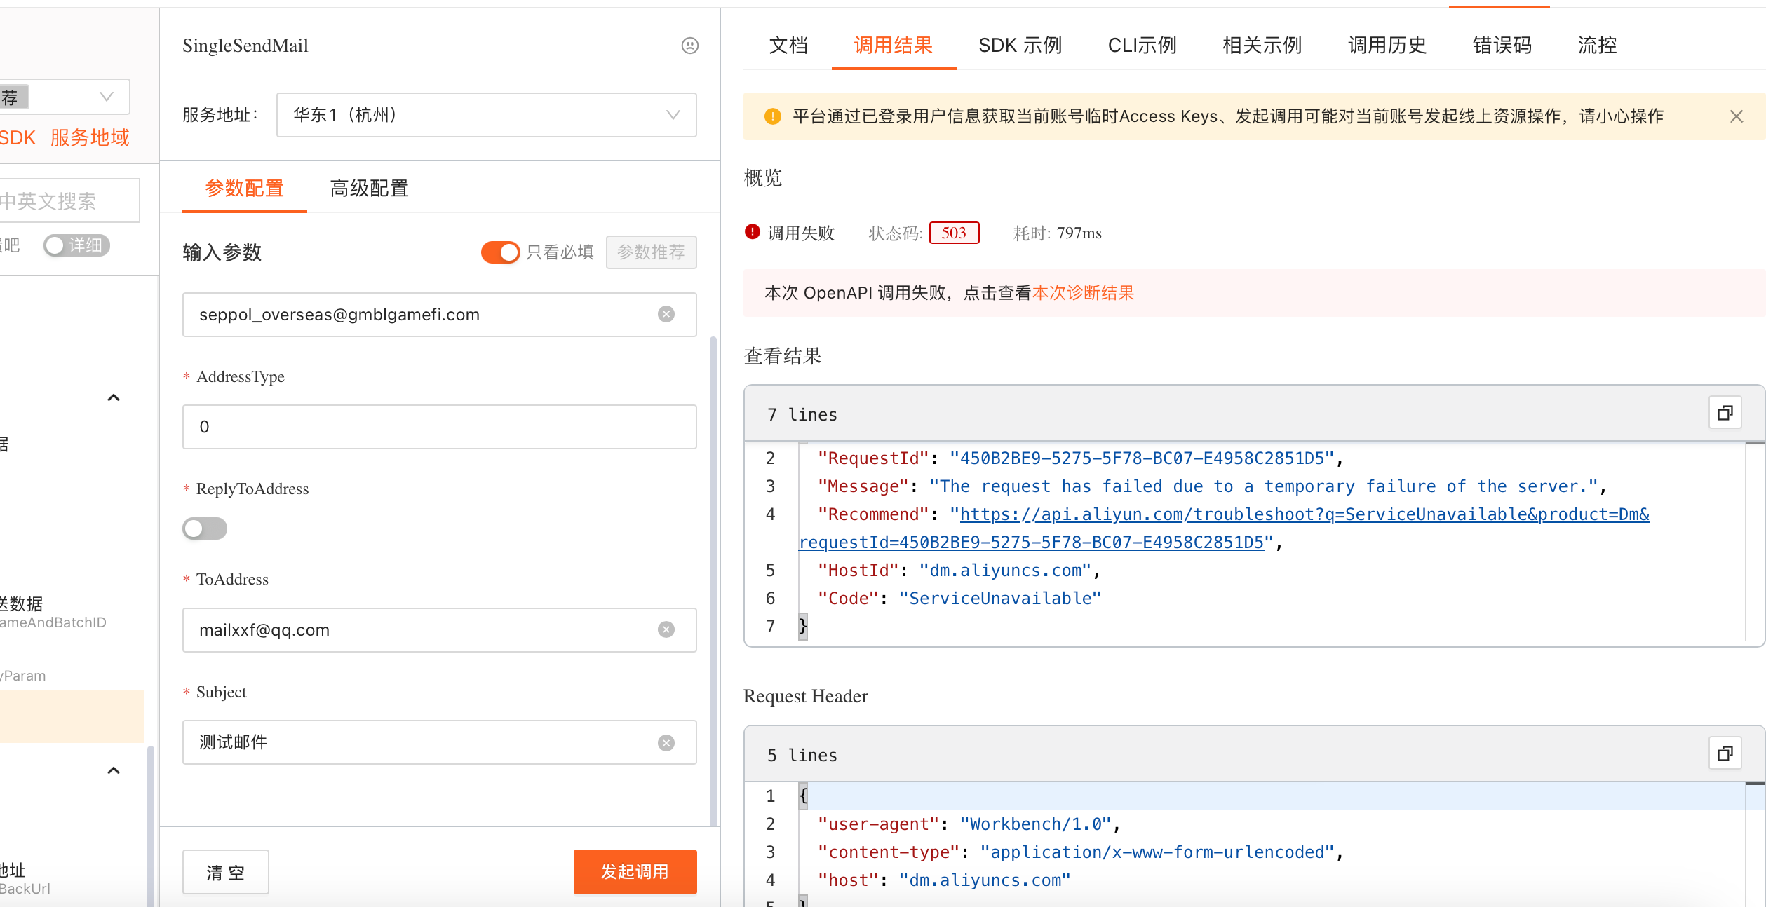The width and height of the screenshot is (1766, 907).
Task: Copy the 7 lines result JSON
Action: tap(1725, 414)
